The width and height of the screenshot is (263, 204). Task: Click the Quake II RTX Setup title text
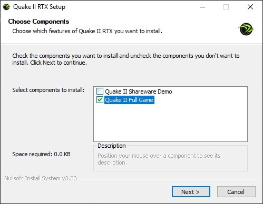(39, 7)
